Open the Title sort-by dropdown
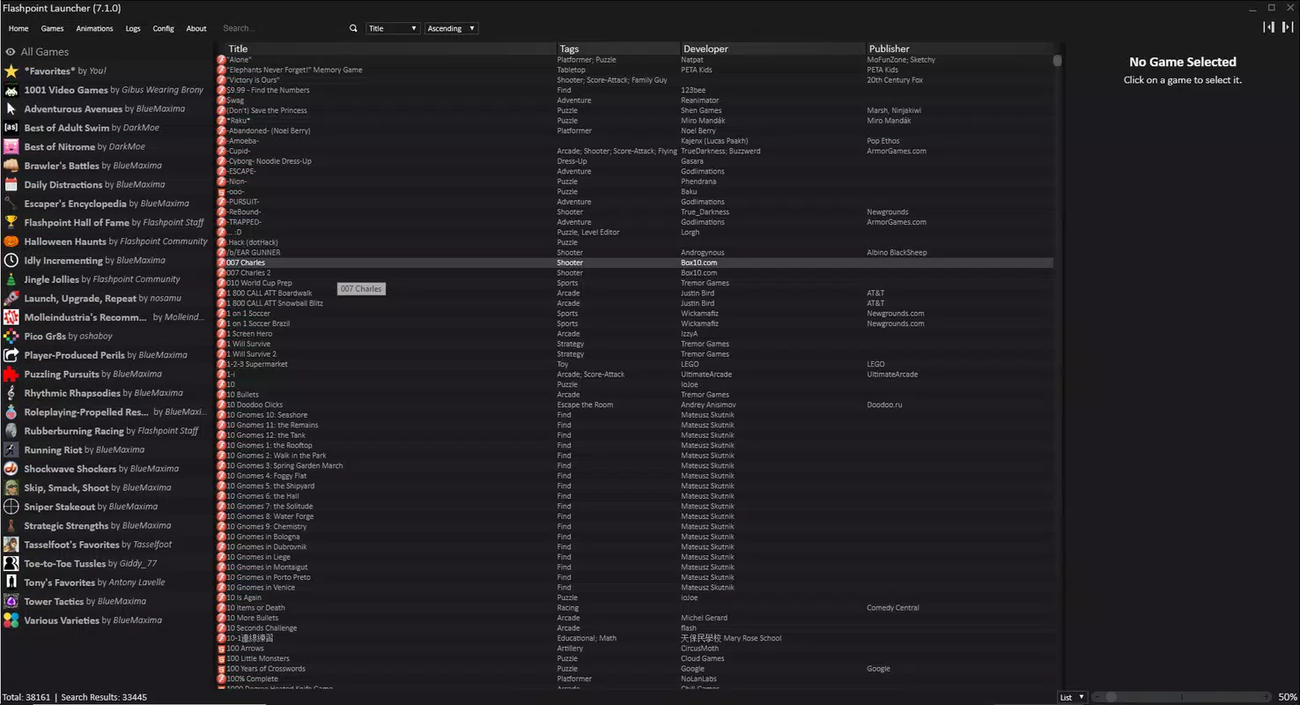This screenshot has height=705, width=1300. click(393, 28)
